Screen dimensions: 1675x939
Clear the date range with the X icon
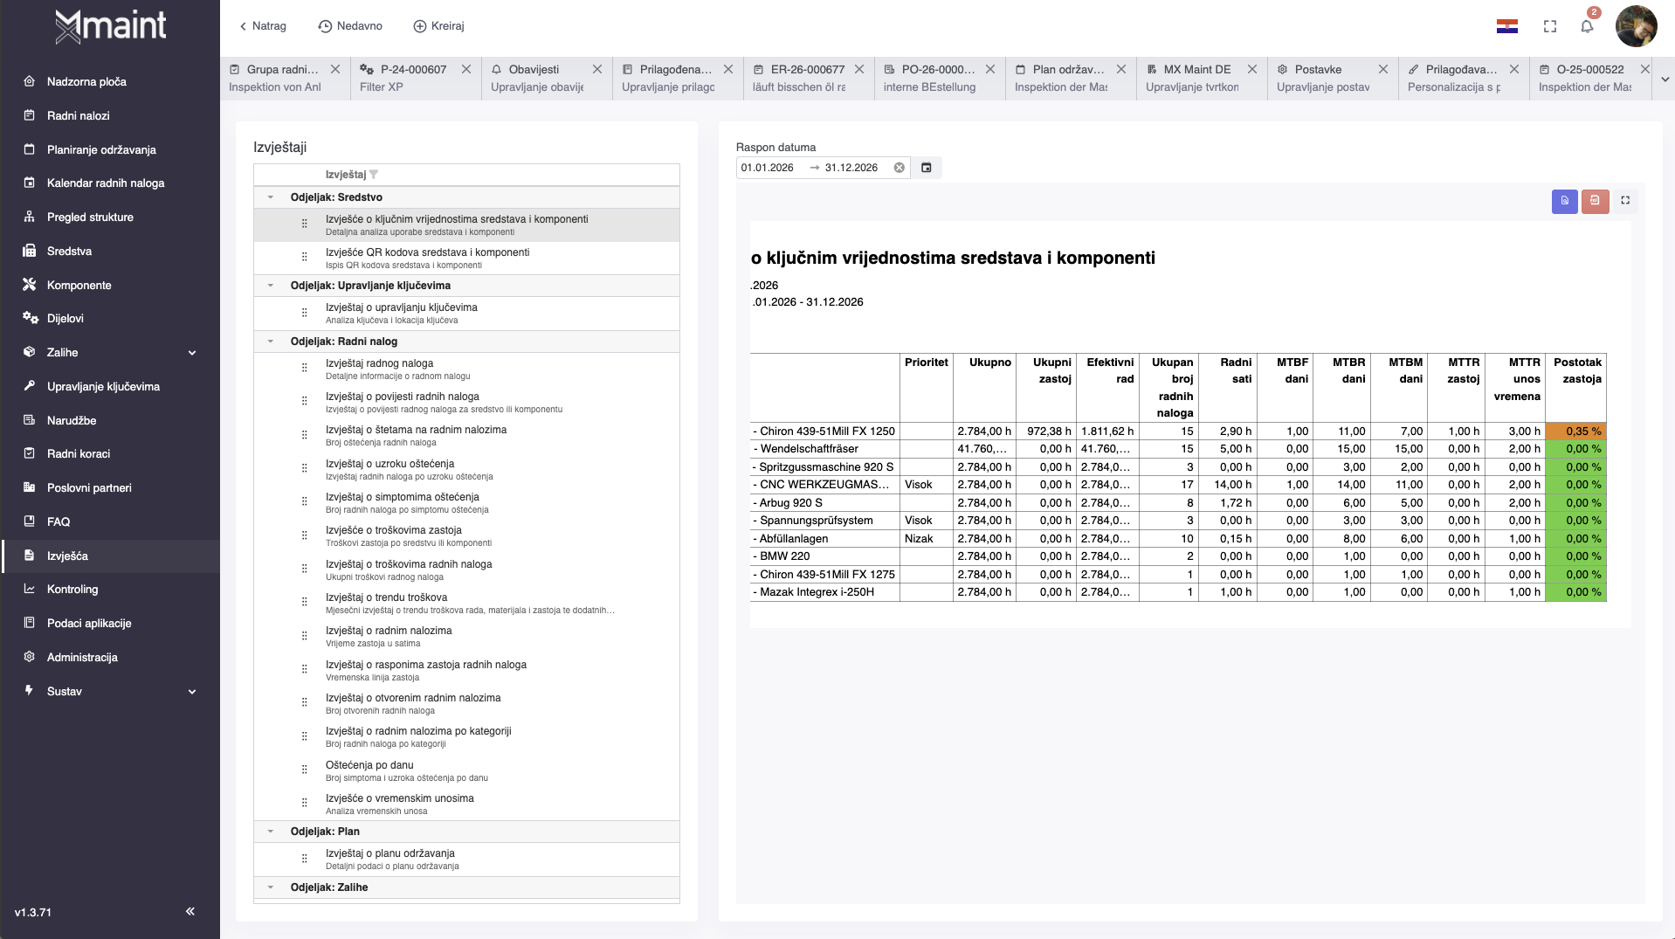pos(899,168)
